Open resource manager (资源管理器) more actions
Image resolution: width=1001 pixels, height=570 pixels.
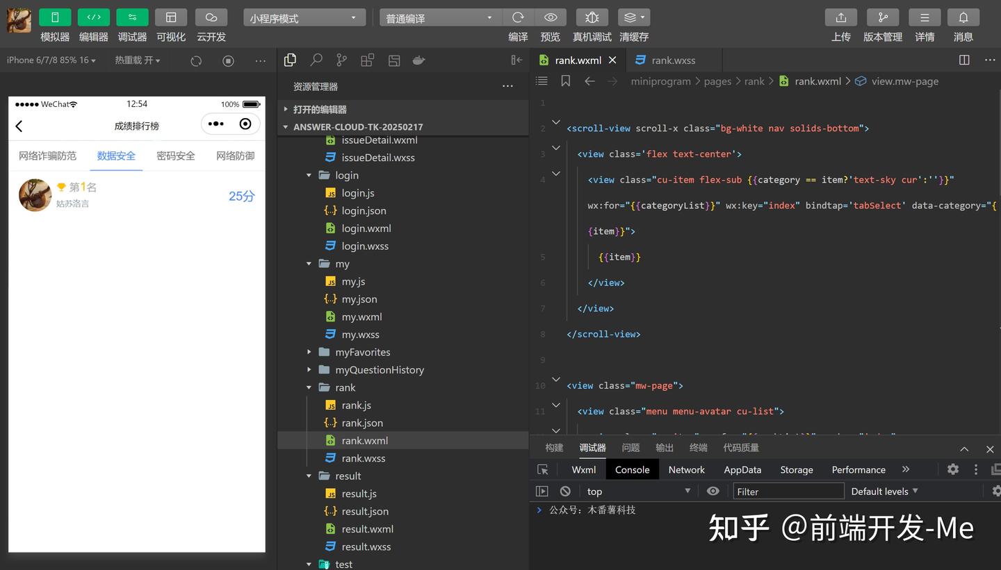coord(507,86)
